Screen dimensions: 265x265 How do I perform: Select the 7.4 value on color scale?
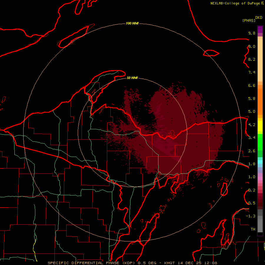pyautogui.click(x=252, y=72)
